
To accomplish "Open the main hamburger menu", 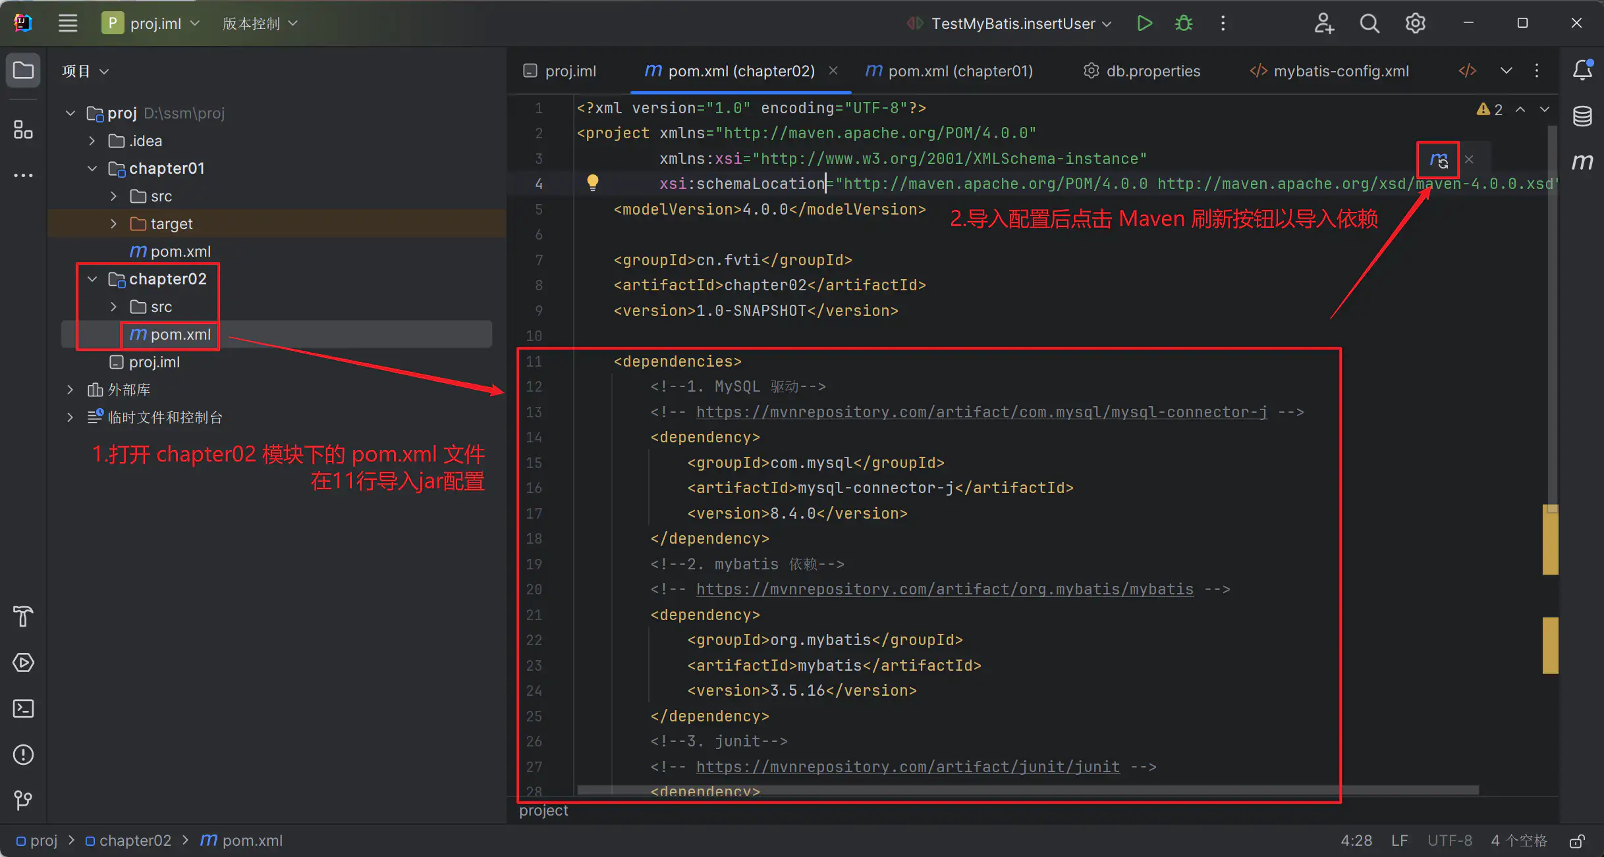I will (68, 24).
